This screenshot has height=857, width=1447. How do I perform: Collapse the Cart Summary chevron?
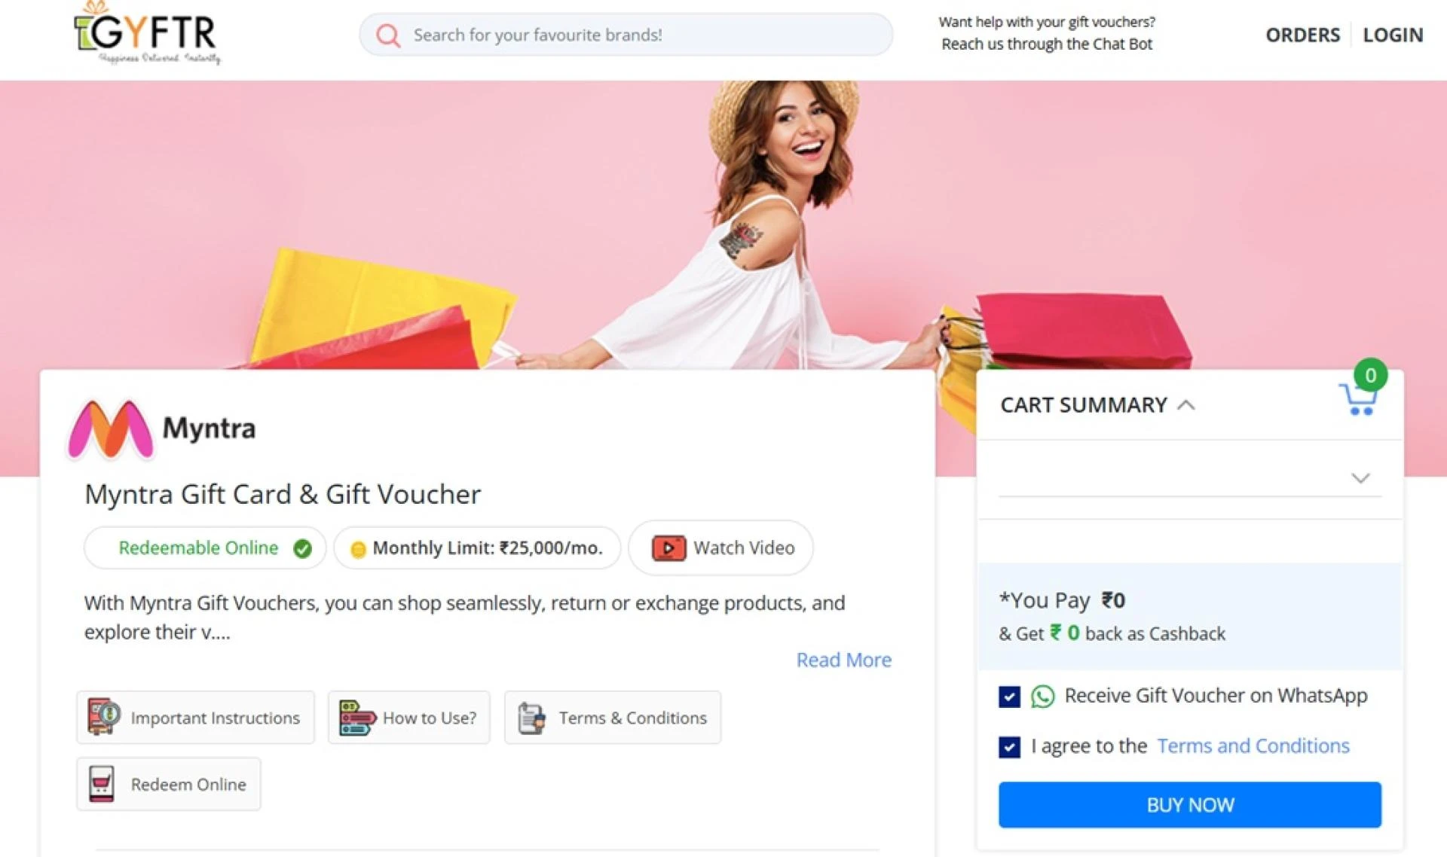[x=1186, y=405]
